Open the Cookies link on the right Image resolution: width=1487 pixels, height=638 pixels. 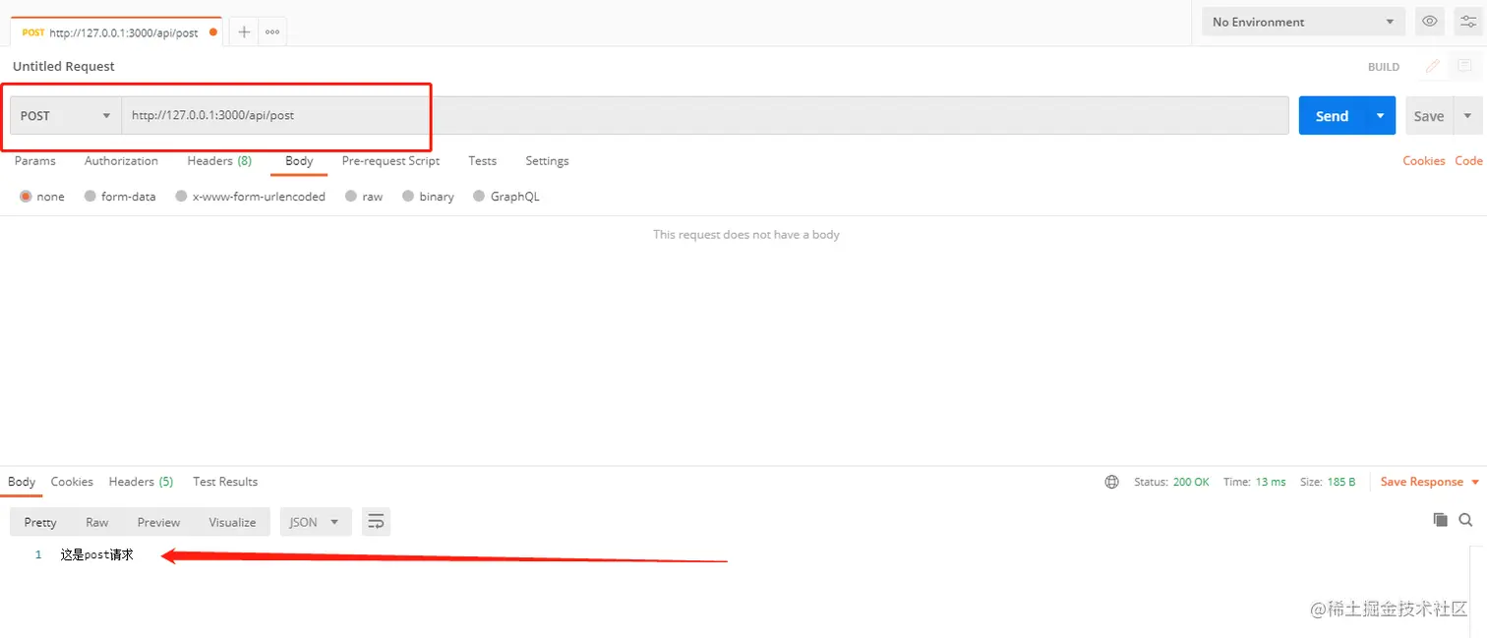1423,161
